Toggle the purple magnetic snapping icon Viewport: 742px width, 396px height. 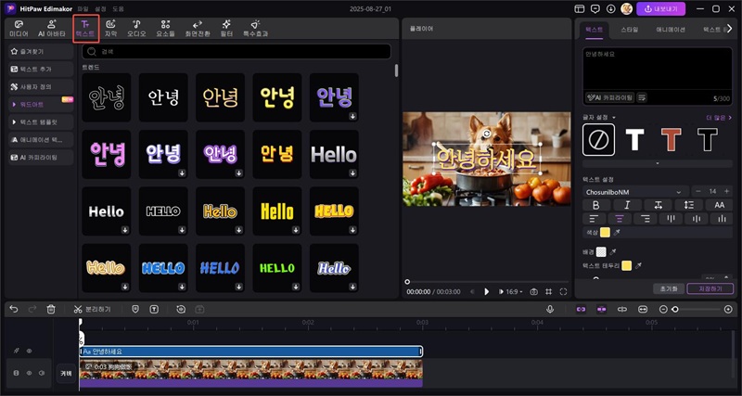601,309
